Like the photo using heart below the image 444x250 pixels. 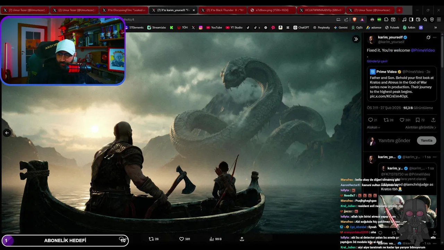[185, 239]
